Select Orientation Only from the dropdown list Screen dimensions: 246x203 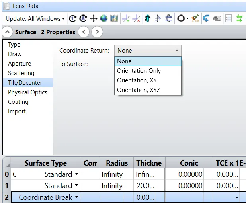click(139, 71)
